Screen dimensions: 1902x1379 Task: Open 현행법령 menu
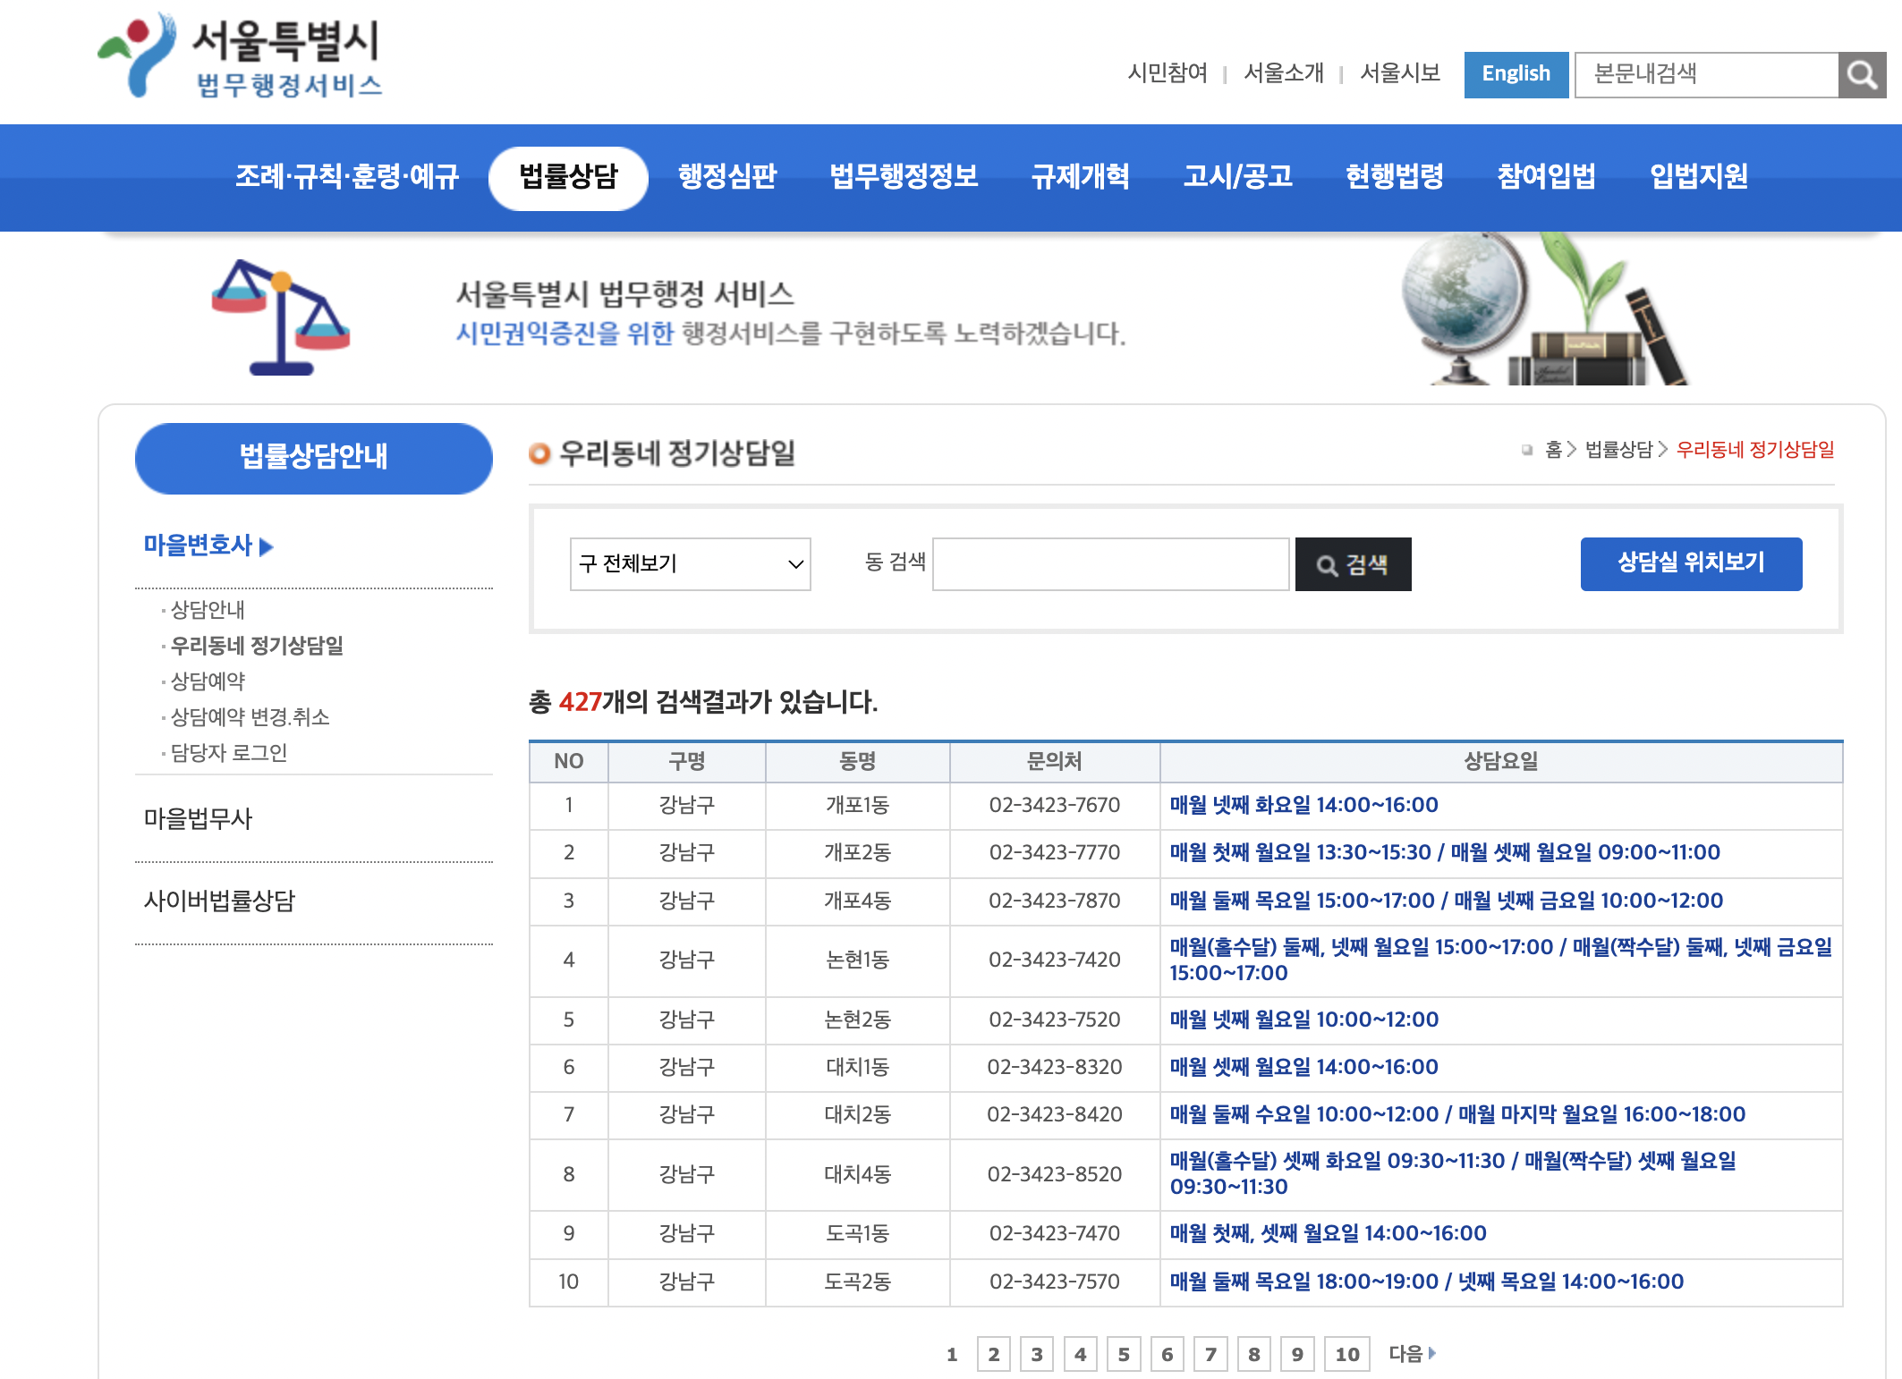pyautogui.click(x=1395, y=176)
